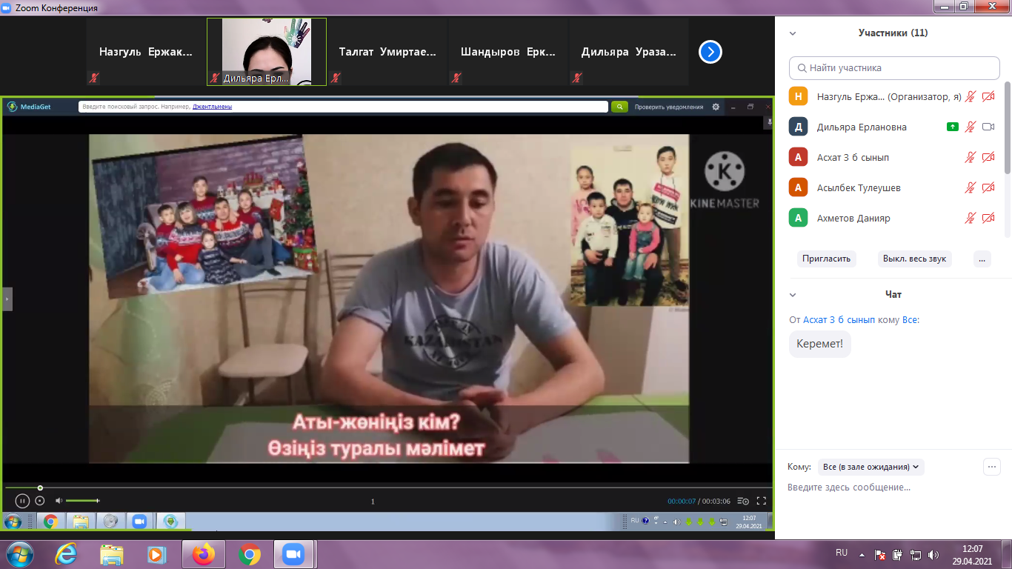Click Дильяра Ерлановна green screen-share indicator
Screen dimensions: 1012x569
[x=953, y=127]
